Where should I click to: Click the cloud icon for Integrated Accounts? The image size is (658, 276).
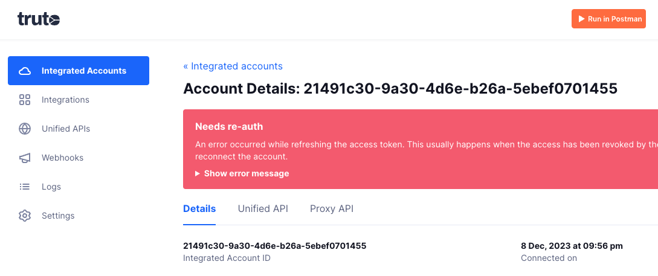(25, 71)
